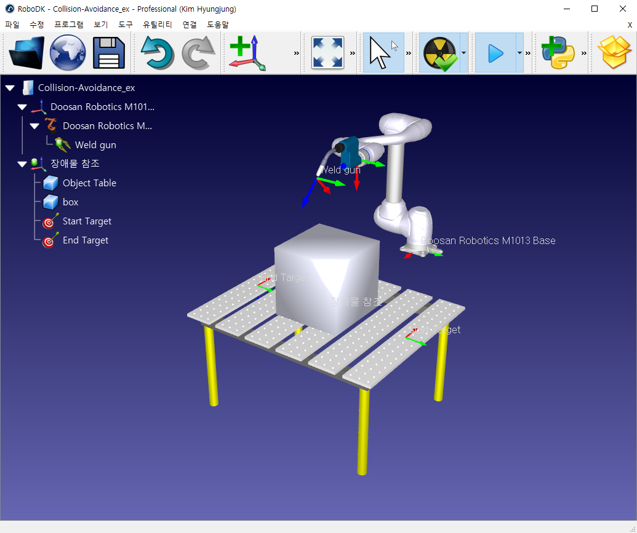Viewport: 637px width, 533px height.
Task: Open the 파일 menu
Action: click(12, 25)
